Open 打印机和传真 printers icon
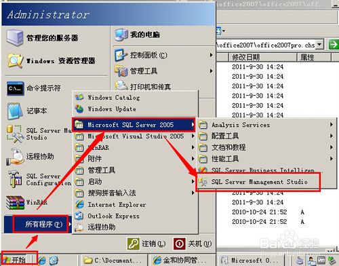Screen dimensions: 339x266 pyautogui.click(x=121, y=86)
